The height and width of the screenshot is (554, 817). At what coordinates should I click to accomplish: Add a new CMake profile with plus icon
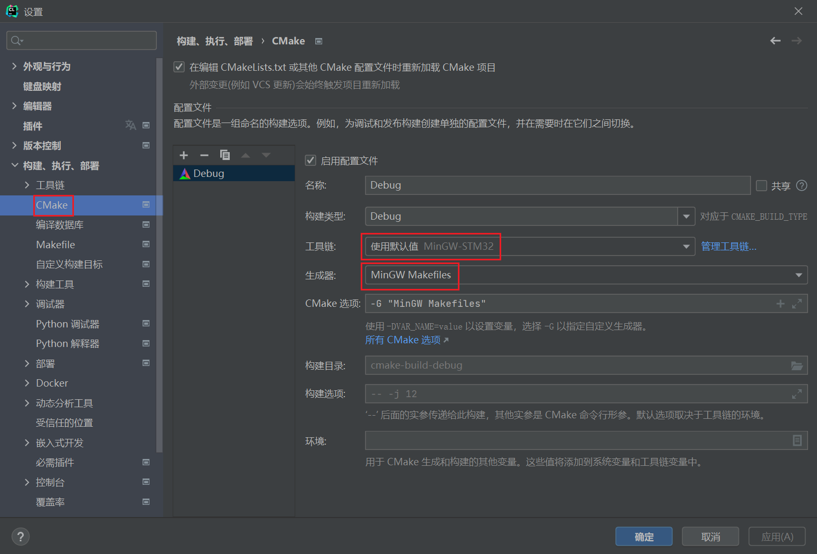point(184,155)
